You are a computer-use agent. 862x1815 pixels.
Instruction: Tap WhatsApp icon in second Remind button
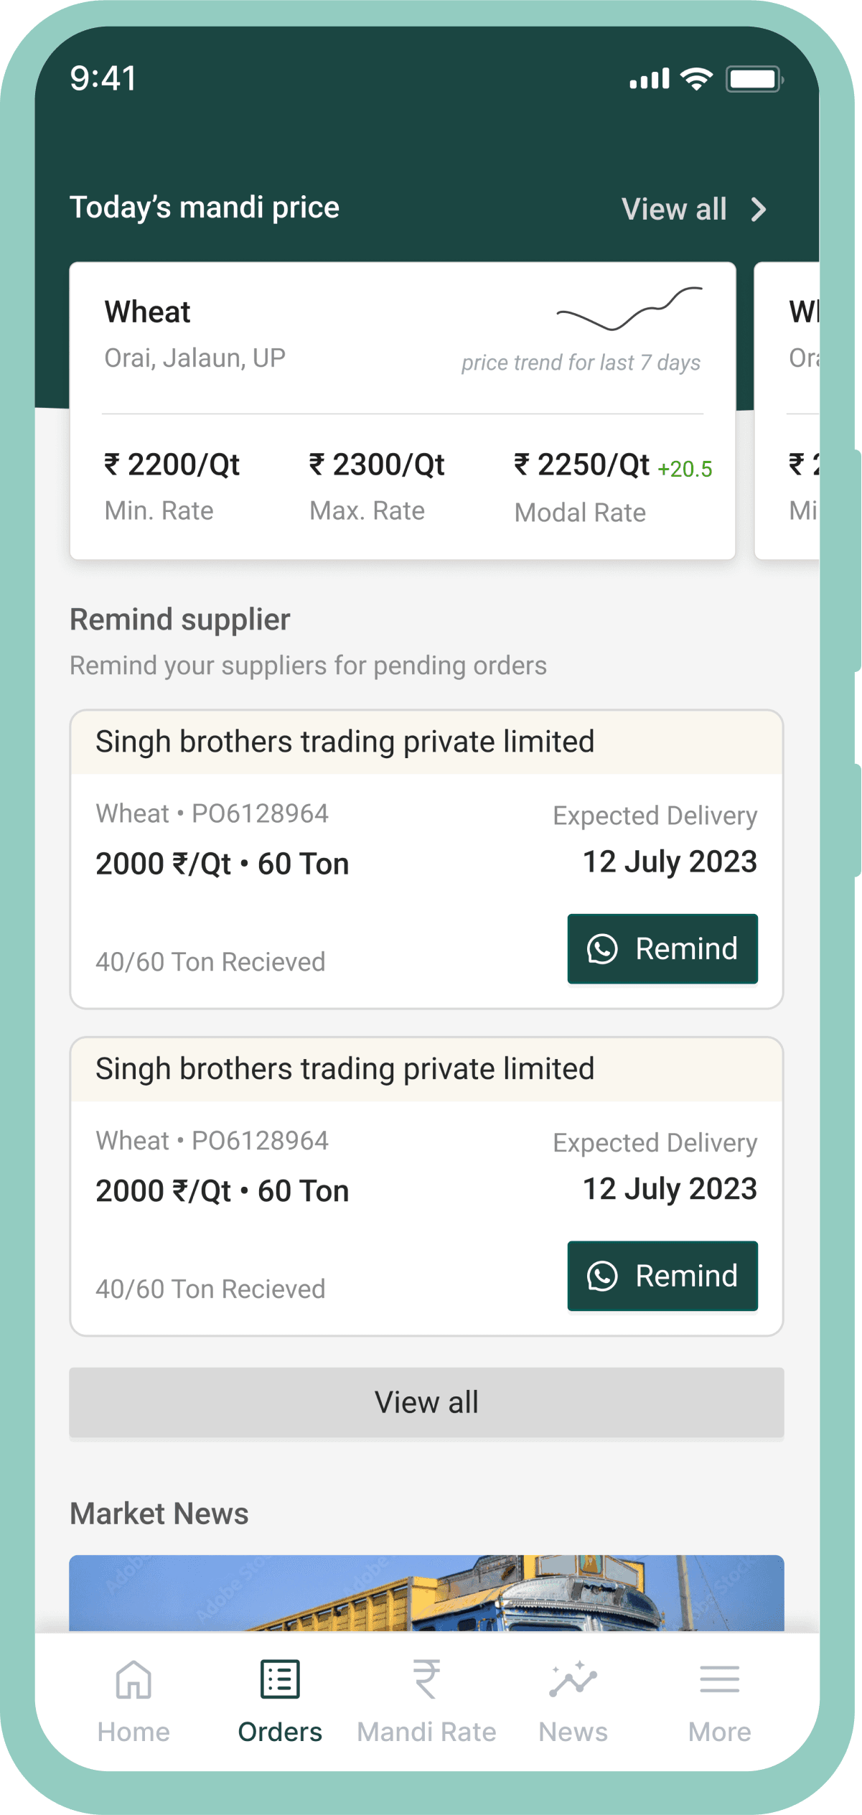click(x=602, y=1276)
